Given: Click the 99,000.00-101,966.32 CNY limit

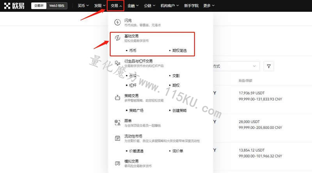Looking at the screenshot, I should point(260,156).
